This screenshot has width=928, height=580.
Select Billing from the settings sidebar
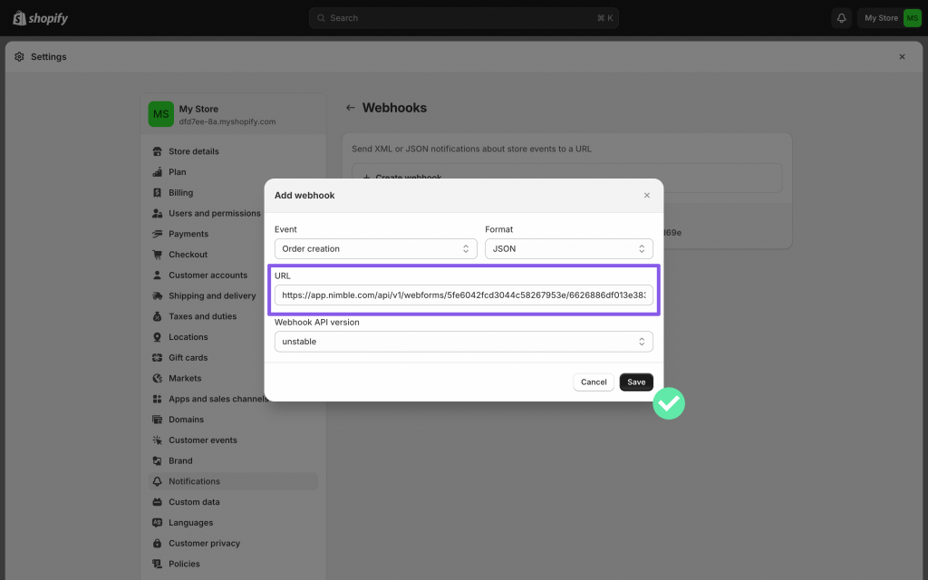[180, 193]
